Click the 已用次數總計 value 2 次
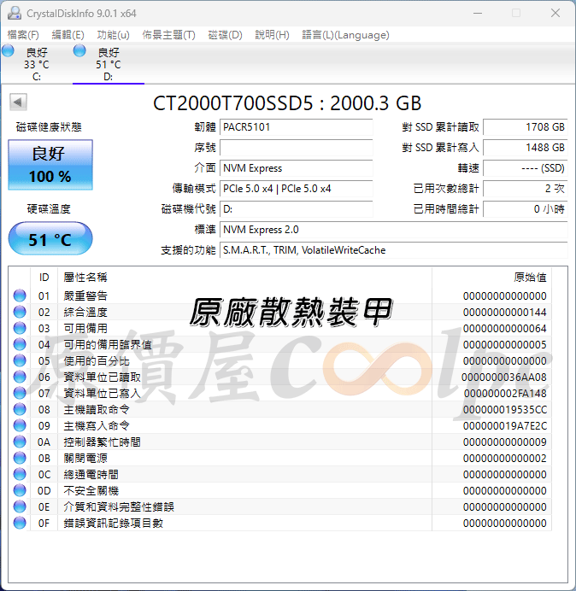This screenshot has width=576, height=591. pyautogui.click(x=525, y=189)
